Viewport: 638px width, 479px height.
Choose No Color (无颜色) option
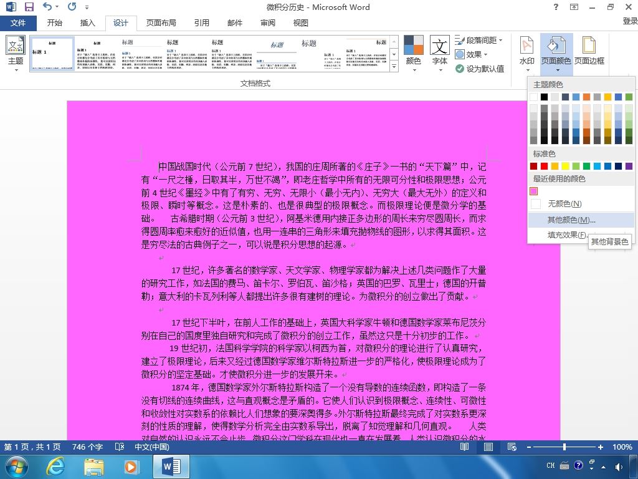pyautogui.click(x=581, y=204)
